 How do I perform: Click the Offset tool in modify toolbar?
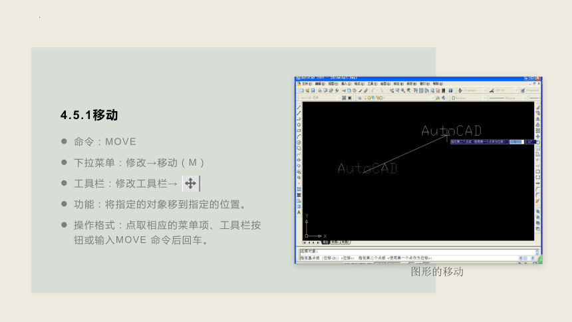click(x=537, y=124)
